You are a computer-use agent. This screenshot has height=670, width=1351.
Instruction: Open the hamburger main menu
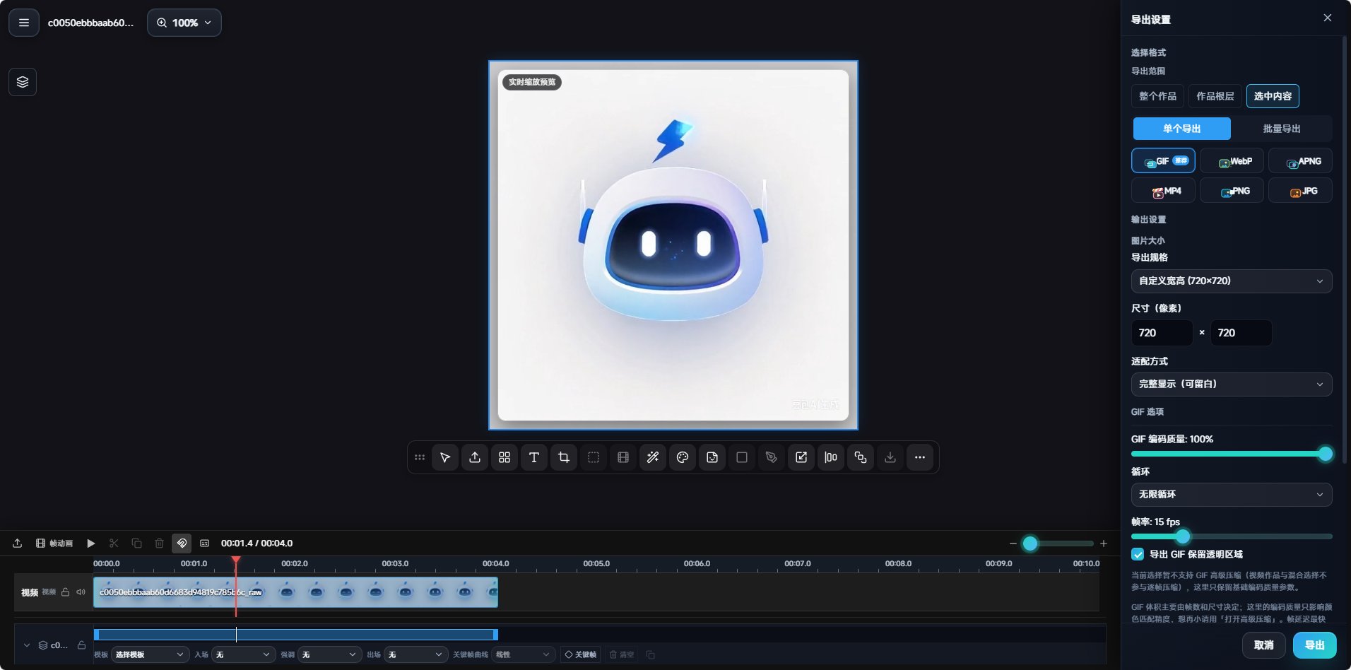point(24,23)
